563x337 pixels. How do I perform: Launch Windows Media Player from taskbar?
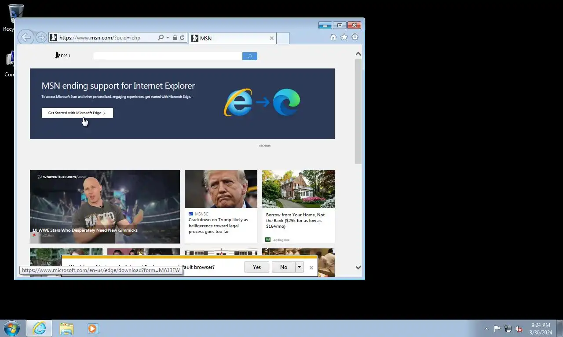coord(93,328)
